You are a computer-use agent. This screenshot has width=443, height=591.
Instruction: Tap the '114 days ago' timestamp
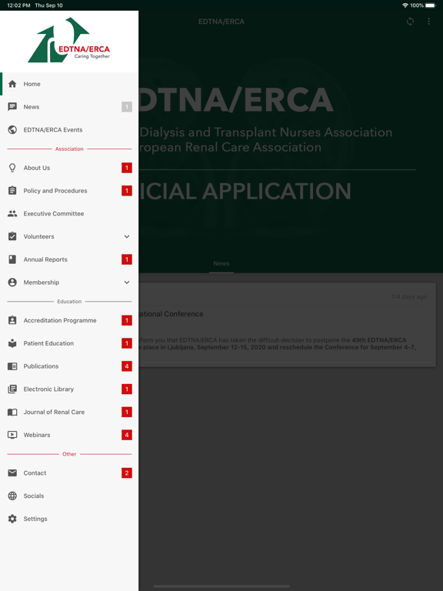(408, 296)
